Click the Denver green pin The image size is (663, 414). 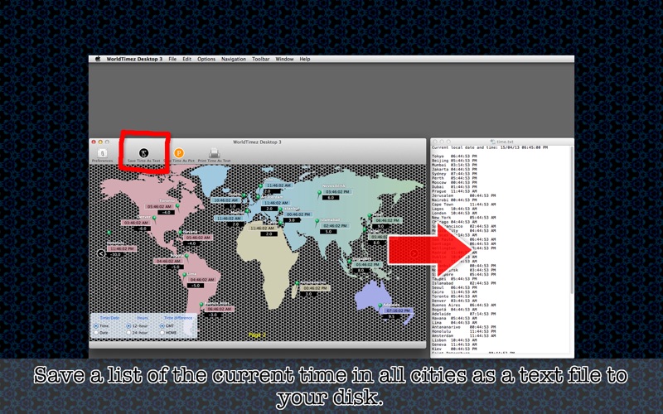(154, 219)
